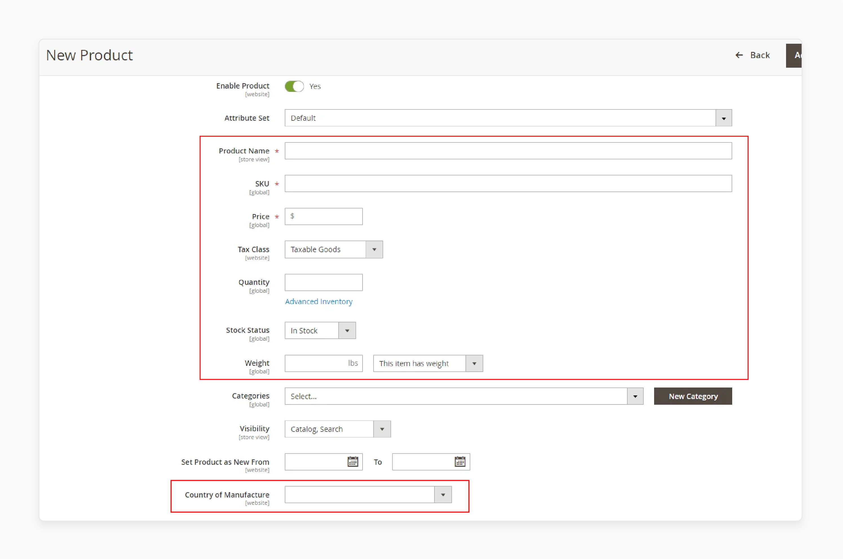Open the Stock Status dropdown
Screen dimensions: 843x559
pyautogui.click(x=347, y=330)
